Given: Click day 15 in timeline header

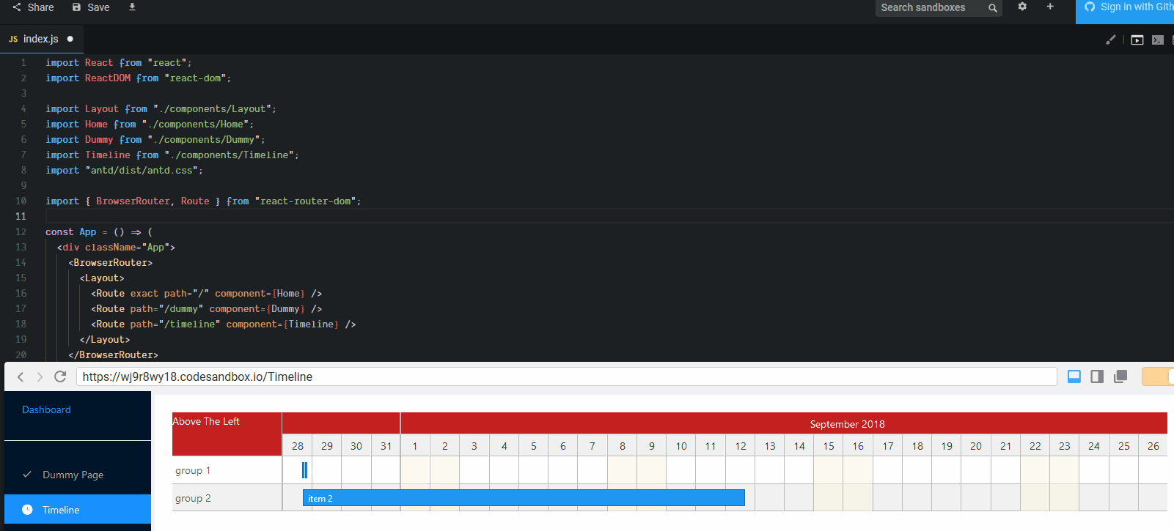Looking at the screenshot, I should (x=829, y=445).
